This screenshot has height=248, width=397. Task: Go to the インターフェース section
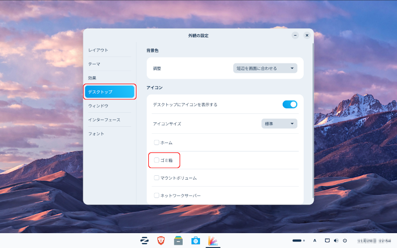coord(109,120)
